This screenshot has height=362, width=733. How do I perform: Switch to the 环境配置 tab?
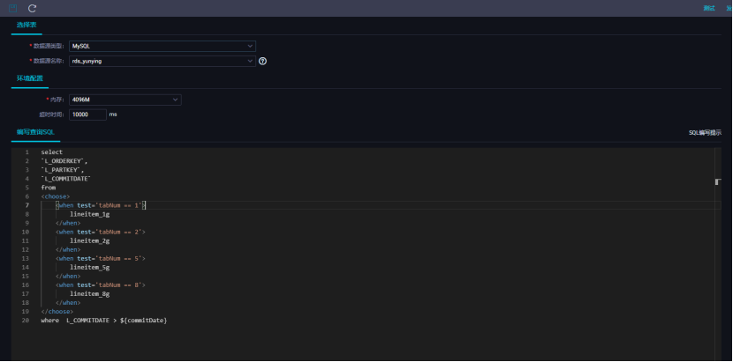click(30, 78)
